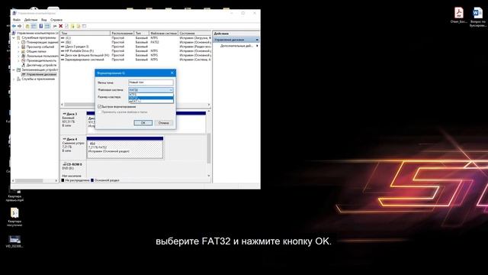Select Управление дисками in the Actions pane
The width and height of the screenshot is (488, 275).
click(x=236, y=40)
